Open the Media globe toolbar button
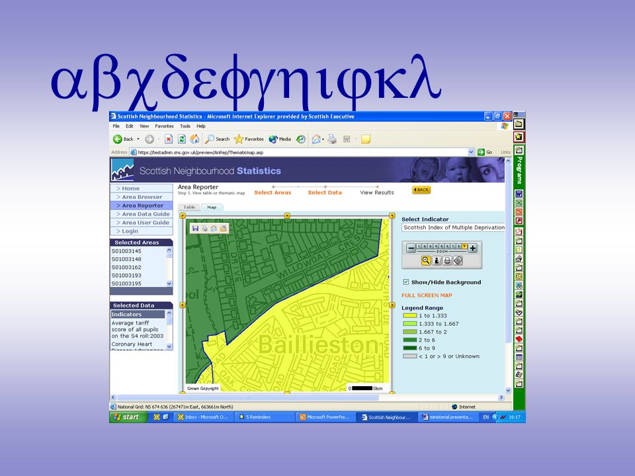 click(x=279, y=139)
